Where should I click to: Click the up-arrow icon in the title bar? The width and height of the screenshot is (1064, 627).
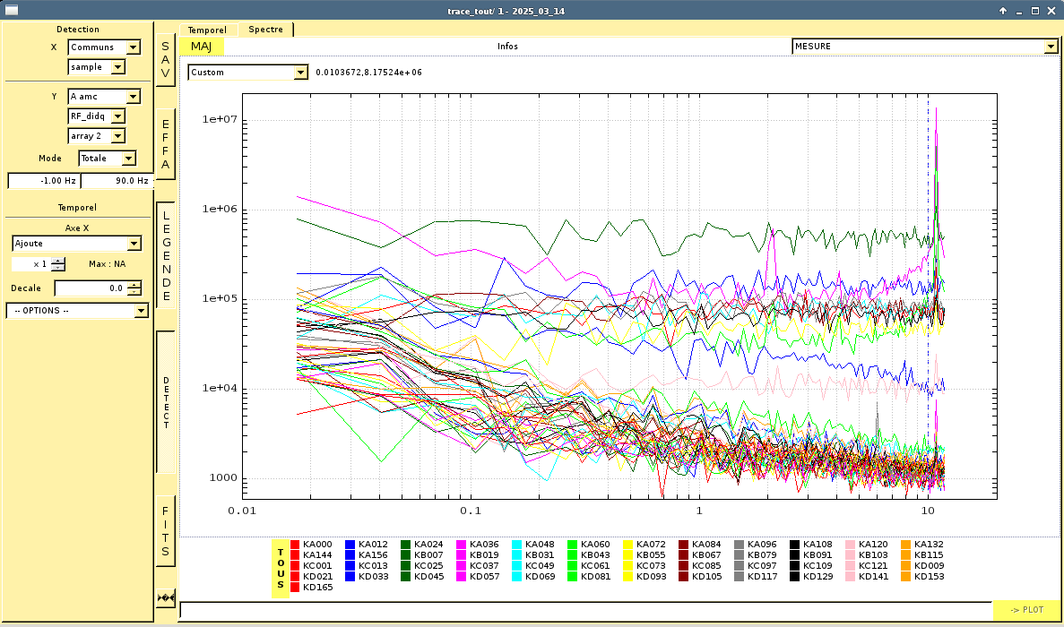click(1003, 10)
